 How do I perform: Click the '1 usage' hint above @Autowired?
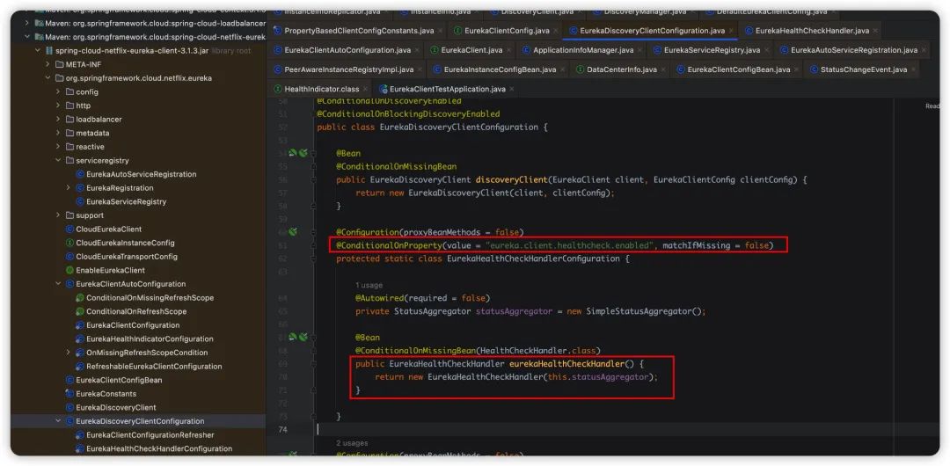tap(369, 286)
